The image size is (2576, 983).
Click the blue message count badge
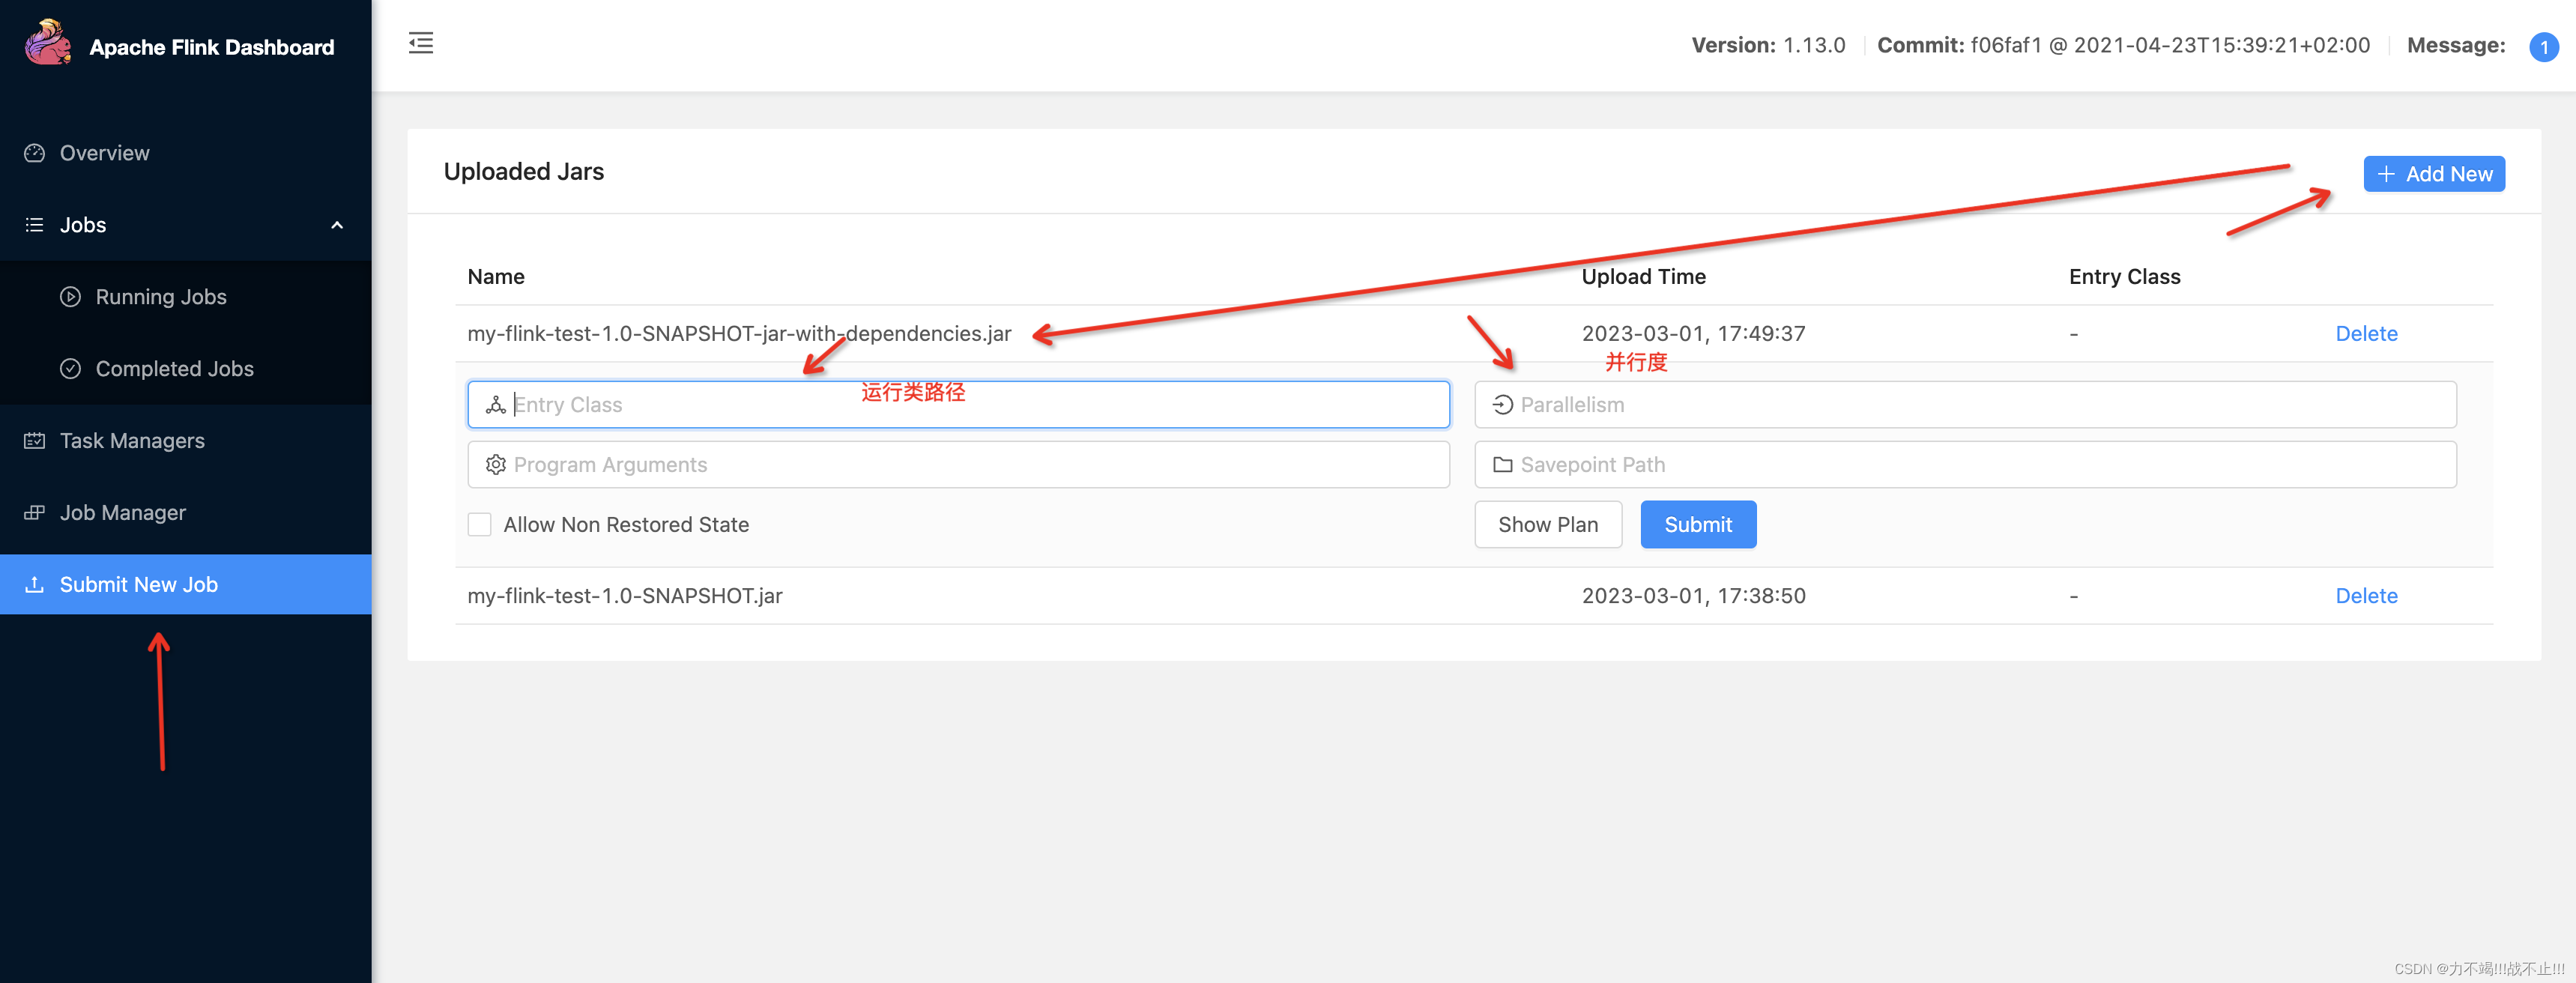(2542, 47)
